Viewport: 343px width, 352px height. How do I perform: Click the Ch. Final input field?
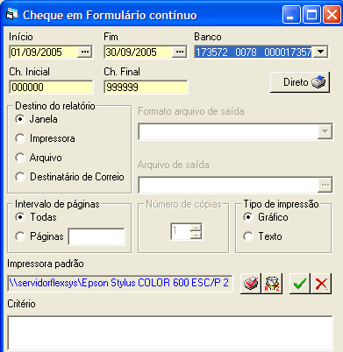point(146,88)
